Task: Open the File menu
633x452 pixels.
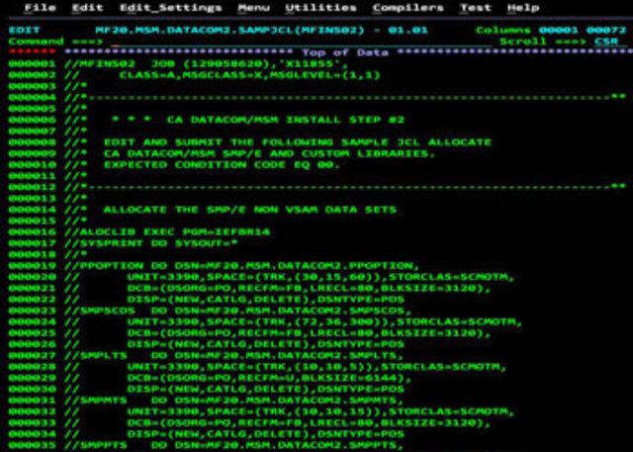Action: tap(40, 8)
